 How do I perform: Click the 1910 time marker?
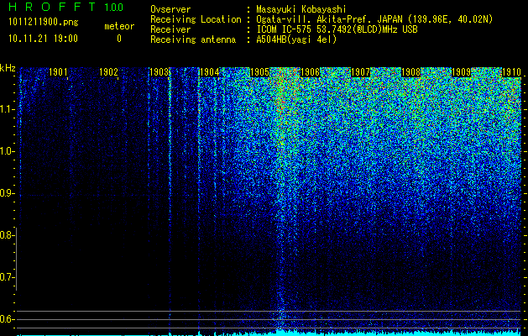(x=511, y=72)
